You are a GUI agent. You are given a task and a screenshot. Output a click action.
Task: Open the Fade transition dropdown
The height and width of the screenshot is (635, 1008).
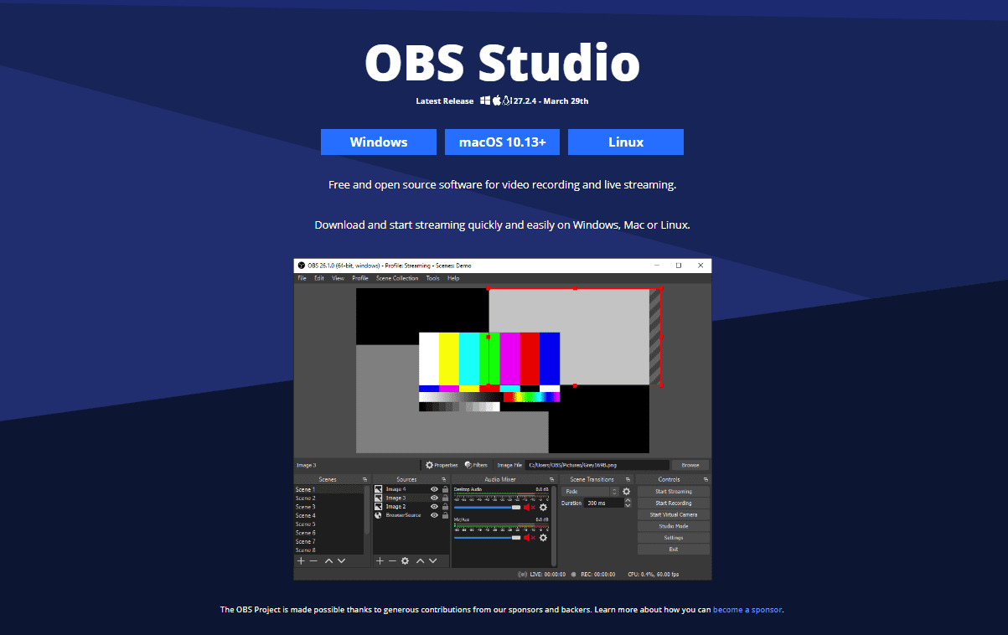click(x=587, y=491)
